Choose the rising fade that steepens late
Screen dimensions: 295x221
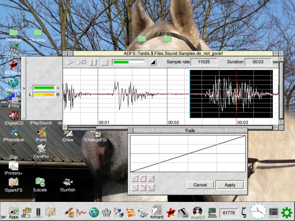tap(151, 178)
